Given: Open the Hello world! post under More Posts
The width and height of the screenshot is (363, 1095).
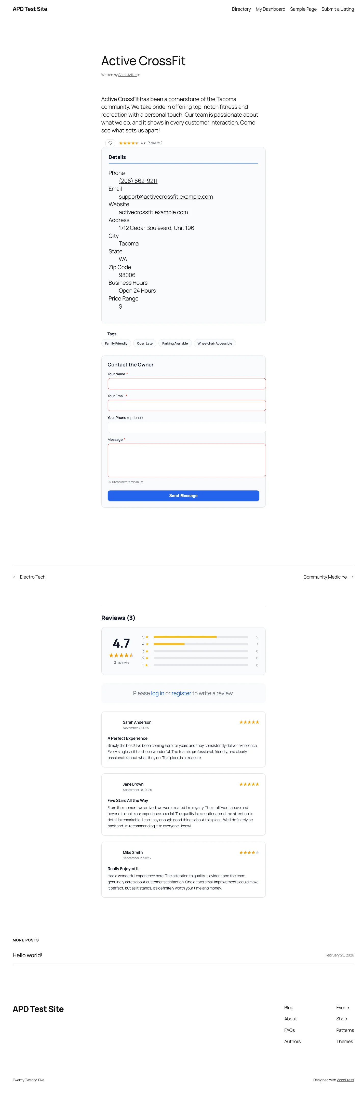Looking at the screenshot, I should [27, 955].
